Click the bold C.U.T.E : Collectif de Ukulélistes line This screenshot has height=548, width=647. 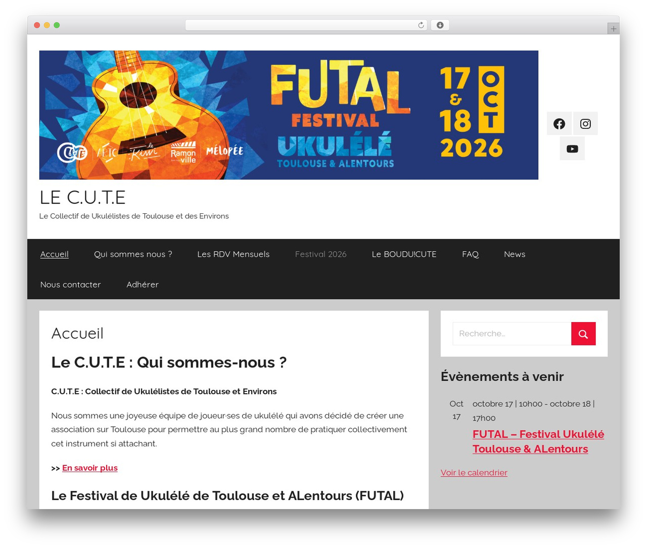tap(164, 391)
